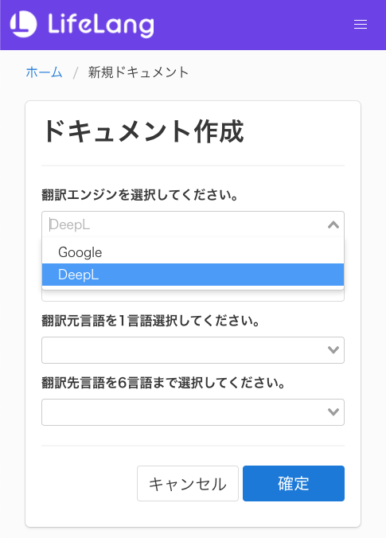
Task: Open the hamburger navigation menu
Action: [361, 25]
